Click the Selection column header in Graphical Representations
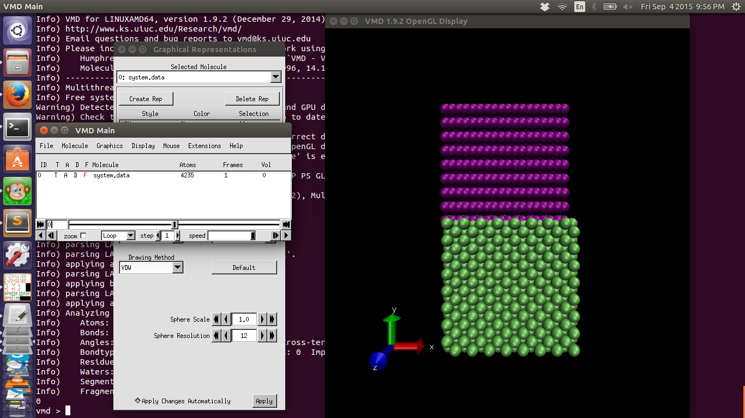Screen dimensions: 745x418 tap(254, 114)
